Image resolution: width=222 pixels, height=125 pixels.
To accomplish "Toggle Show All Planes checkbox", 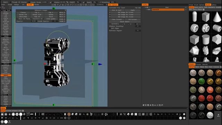I will point(17,19).
